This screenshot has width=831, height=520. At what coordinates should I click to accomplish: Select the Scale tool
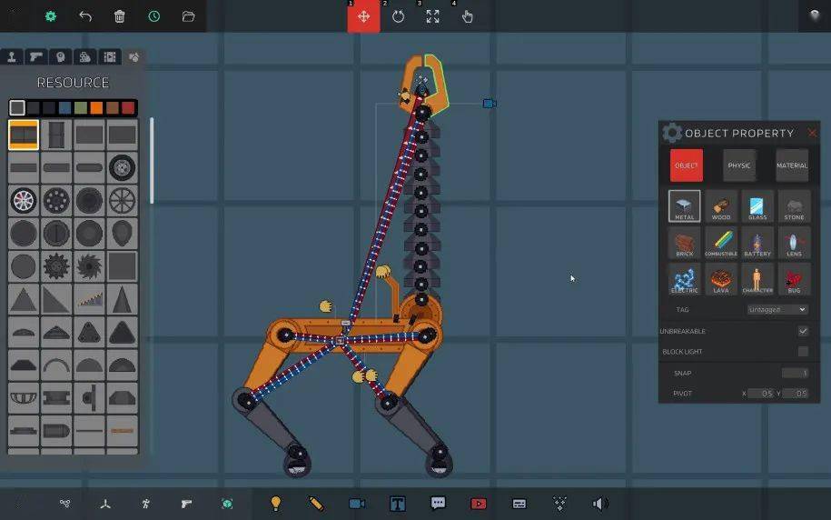(432, 16)
